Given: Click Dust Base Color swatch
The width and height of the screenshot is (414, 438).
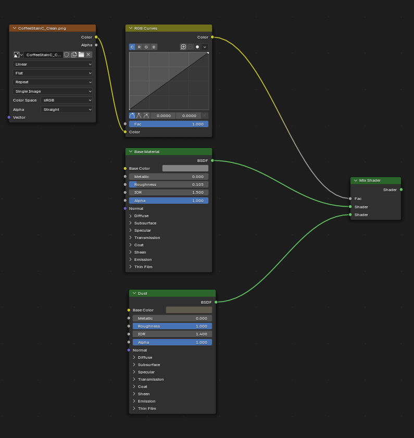Looking at the screenshot, I should [x=189, y=310].
